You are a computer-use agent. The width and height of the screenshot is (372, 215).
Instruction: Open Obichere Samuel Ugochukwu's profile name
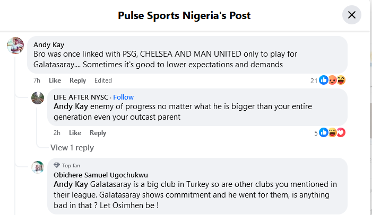tap(100, 175)
